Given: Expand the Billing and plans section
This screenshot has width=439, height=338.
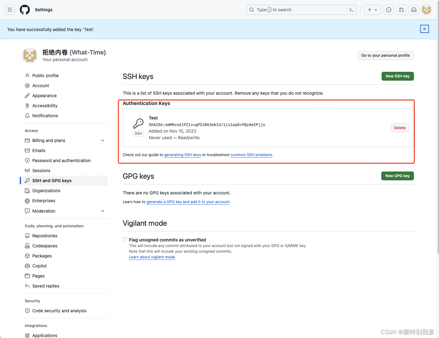Looking at the screenshot, I should pos(103,140).
